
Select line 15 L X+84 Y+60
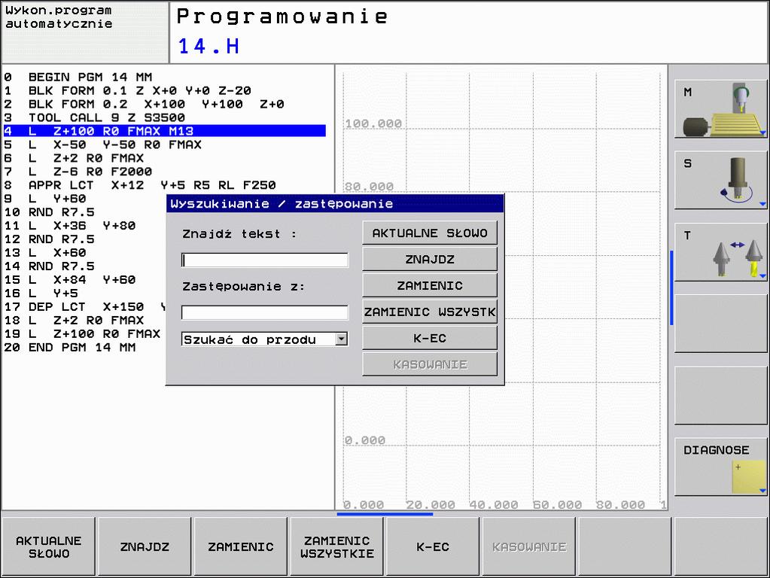pyautogui.click(x=70, y=280)
